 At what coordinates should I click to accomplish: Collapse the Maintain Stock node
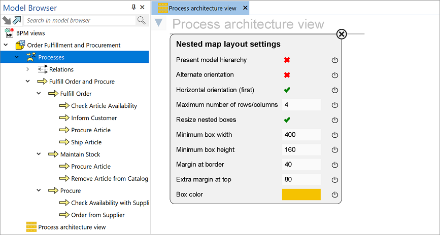pos(39,154)
